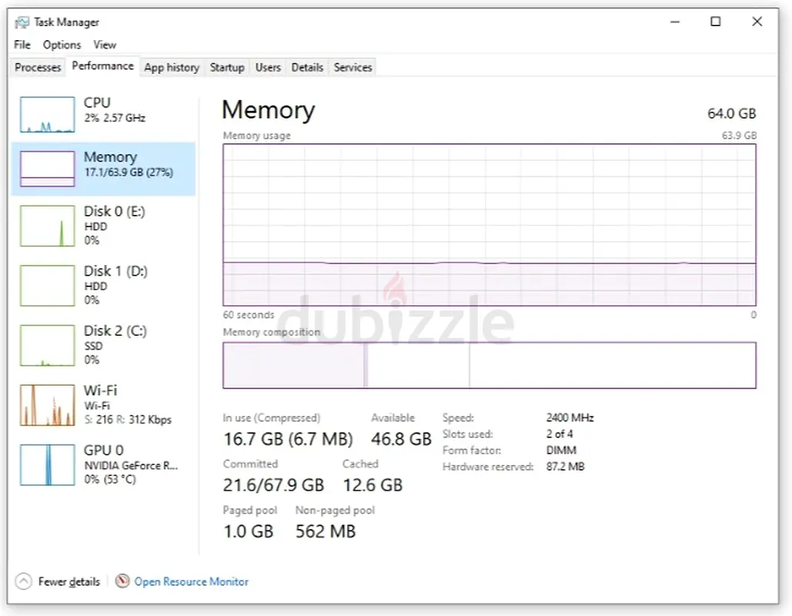This screenshot has height=616, width=792.
Task: Click the Resource Monitor icon
Action: [x=122, y=581]
